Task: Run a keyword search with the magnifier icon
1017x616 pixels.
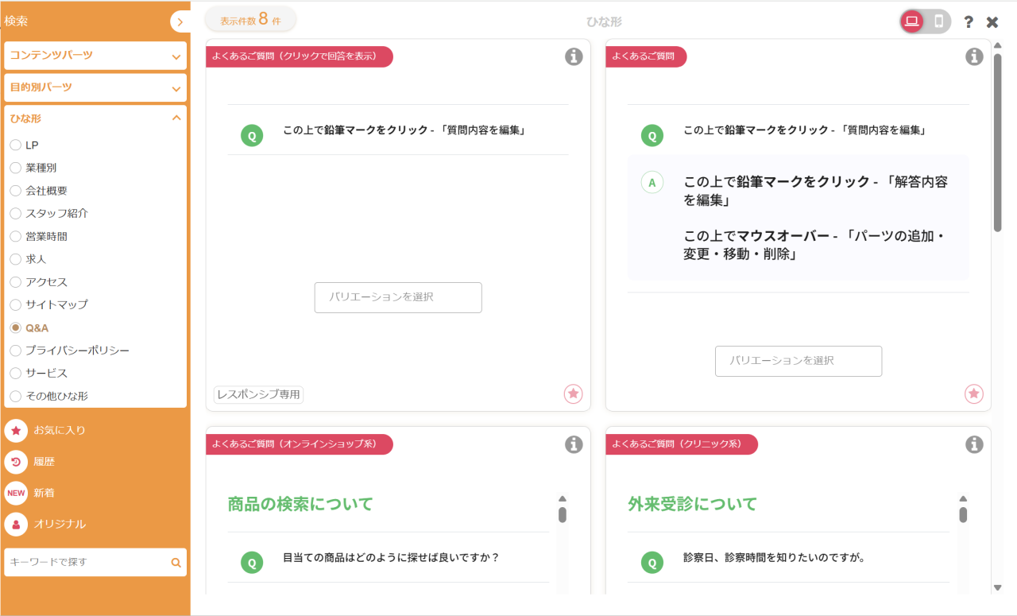Action: tap(175, 562)
